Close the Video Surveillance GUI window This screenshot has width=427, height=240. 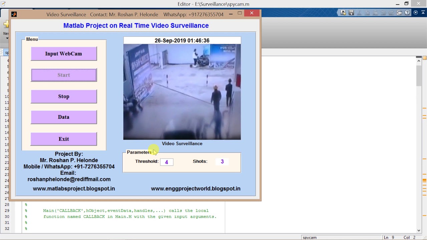(252, 13)
